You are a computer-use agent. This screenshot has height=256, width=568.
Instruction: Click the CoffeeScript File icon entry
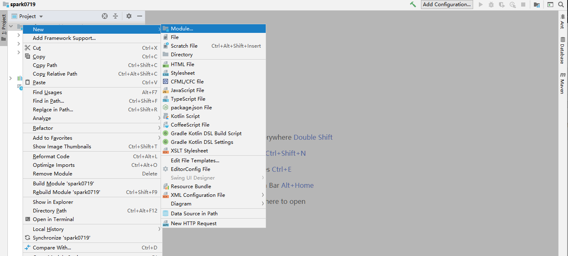pyautogui.click(x=166, y=125)
